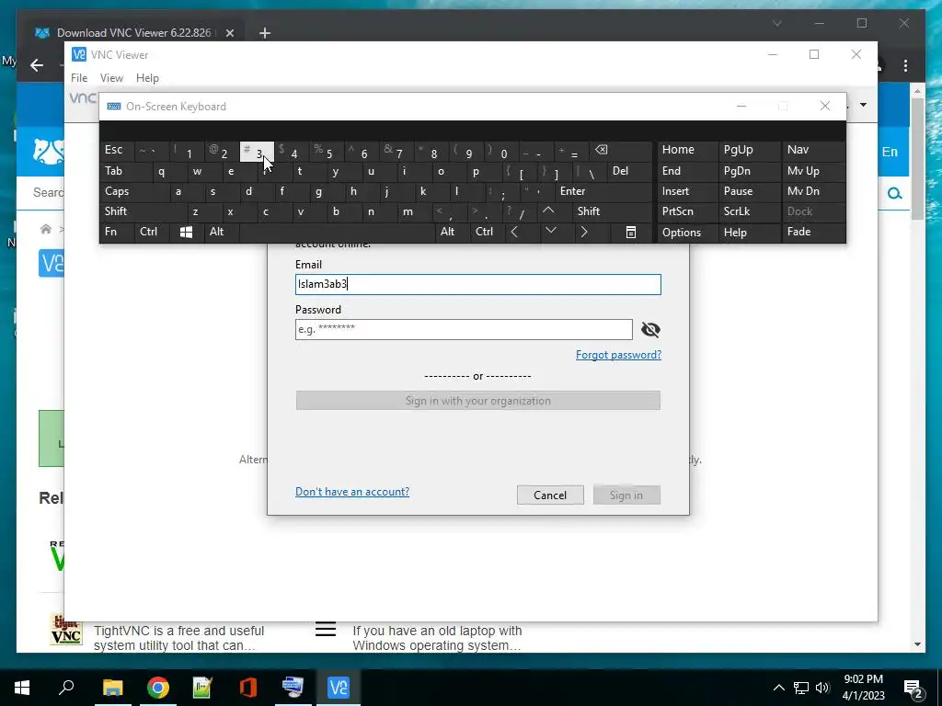Open the File menu in VNC Viewer
942x706 pixels.
pyautogui.click(x=79, y=78)
